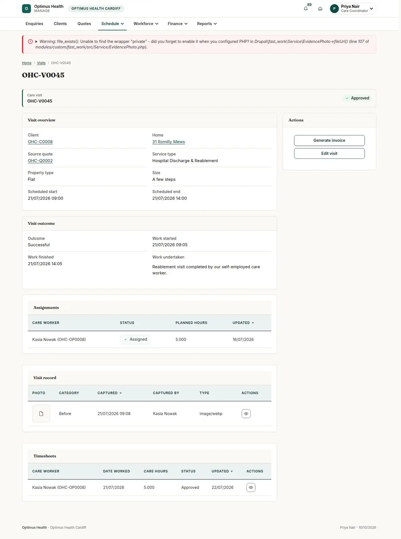Click the Edit visit button
This screenshot has height=539, width=401.
pyautogui.click(x=329, y=153)
